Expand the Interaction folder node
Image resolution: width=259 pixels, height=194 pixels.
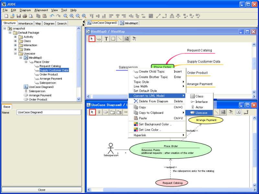tap(15, 45)
